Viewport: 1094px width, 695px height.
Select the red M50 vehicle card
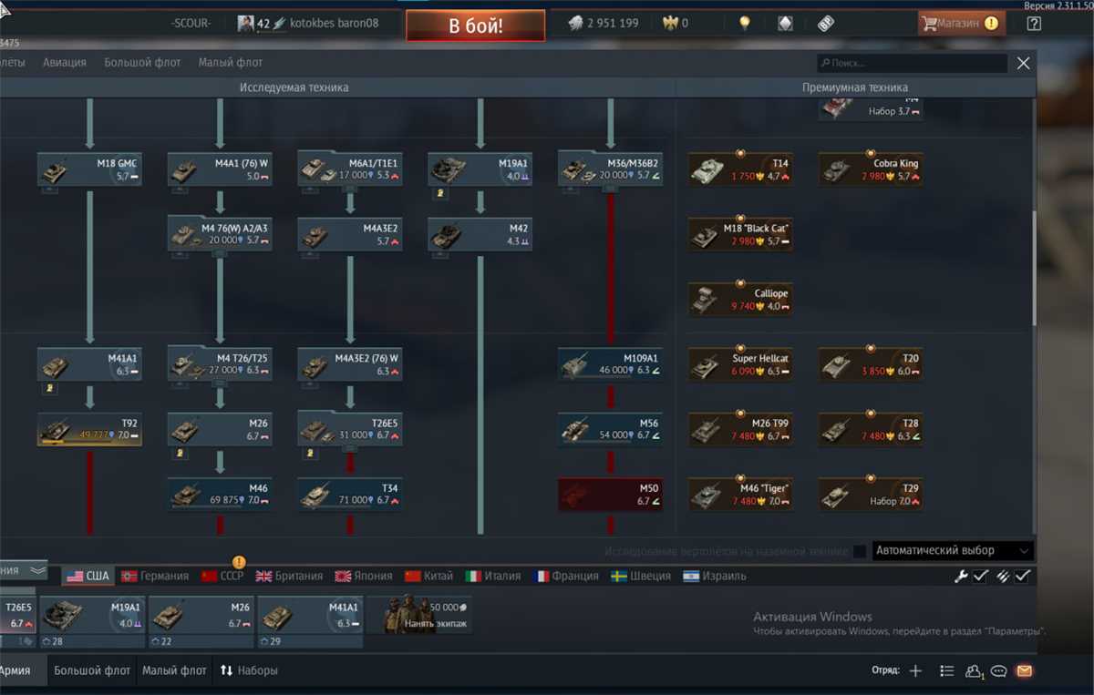click(x=611, y=495)
